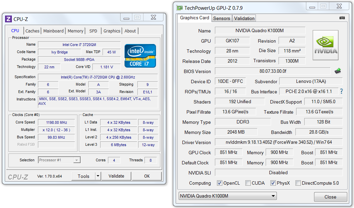Click the GPU-Z screenshot camera icon
Screen dimensions: 354x208
pyautogui.click(x=342, y=18)
